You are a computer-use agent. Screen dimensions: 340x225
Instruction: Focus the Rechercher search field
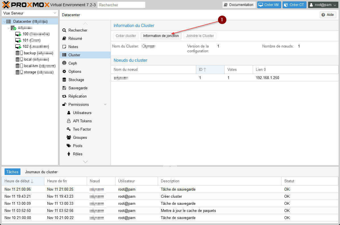click(121, 5)
